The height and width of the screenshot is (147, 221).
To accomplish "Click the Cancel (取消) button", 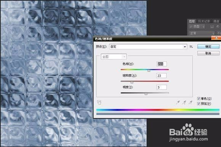I will (x=208, y=53).
